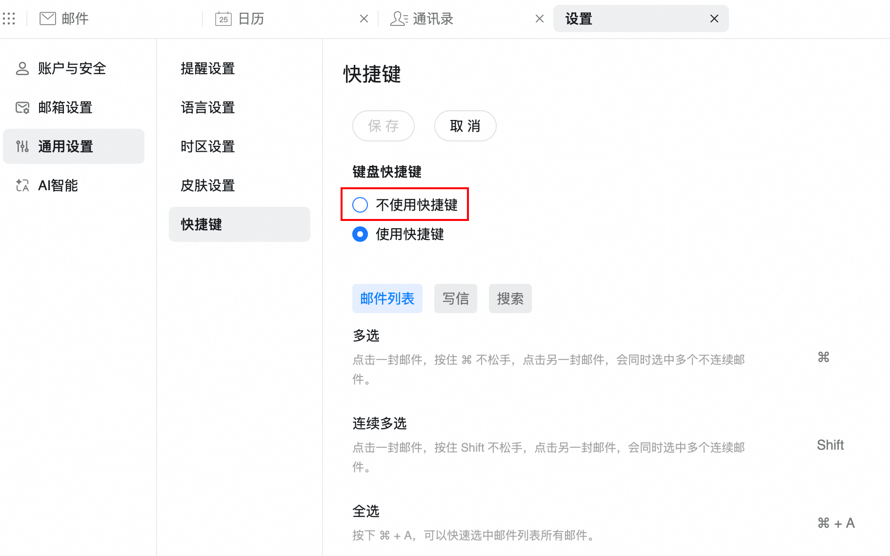This screenshot has height=556, width=890.
Task: Click the 账户与安全 person icon
Action: point(22,68)
